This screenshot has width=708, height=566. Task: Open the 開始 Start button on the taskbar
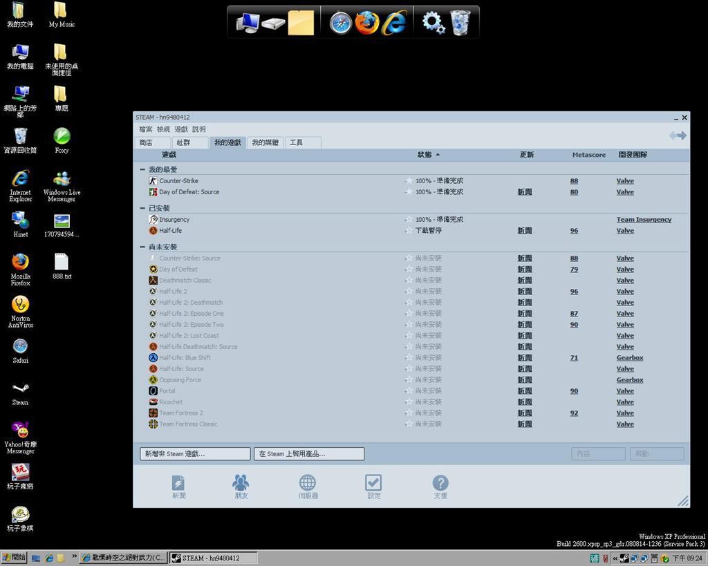click(x=15, y=558)
